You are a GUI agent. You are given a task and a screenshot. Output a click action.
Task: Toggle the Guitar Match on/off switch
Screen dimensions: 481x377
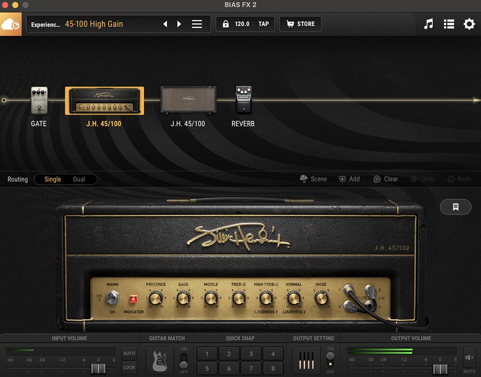pyautogui.click(x=184, y=361)
